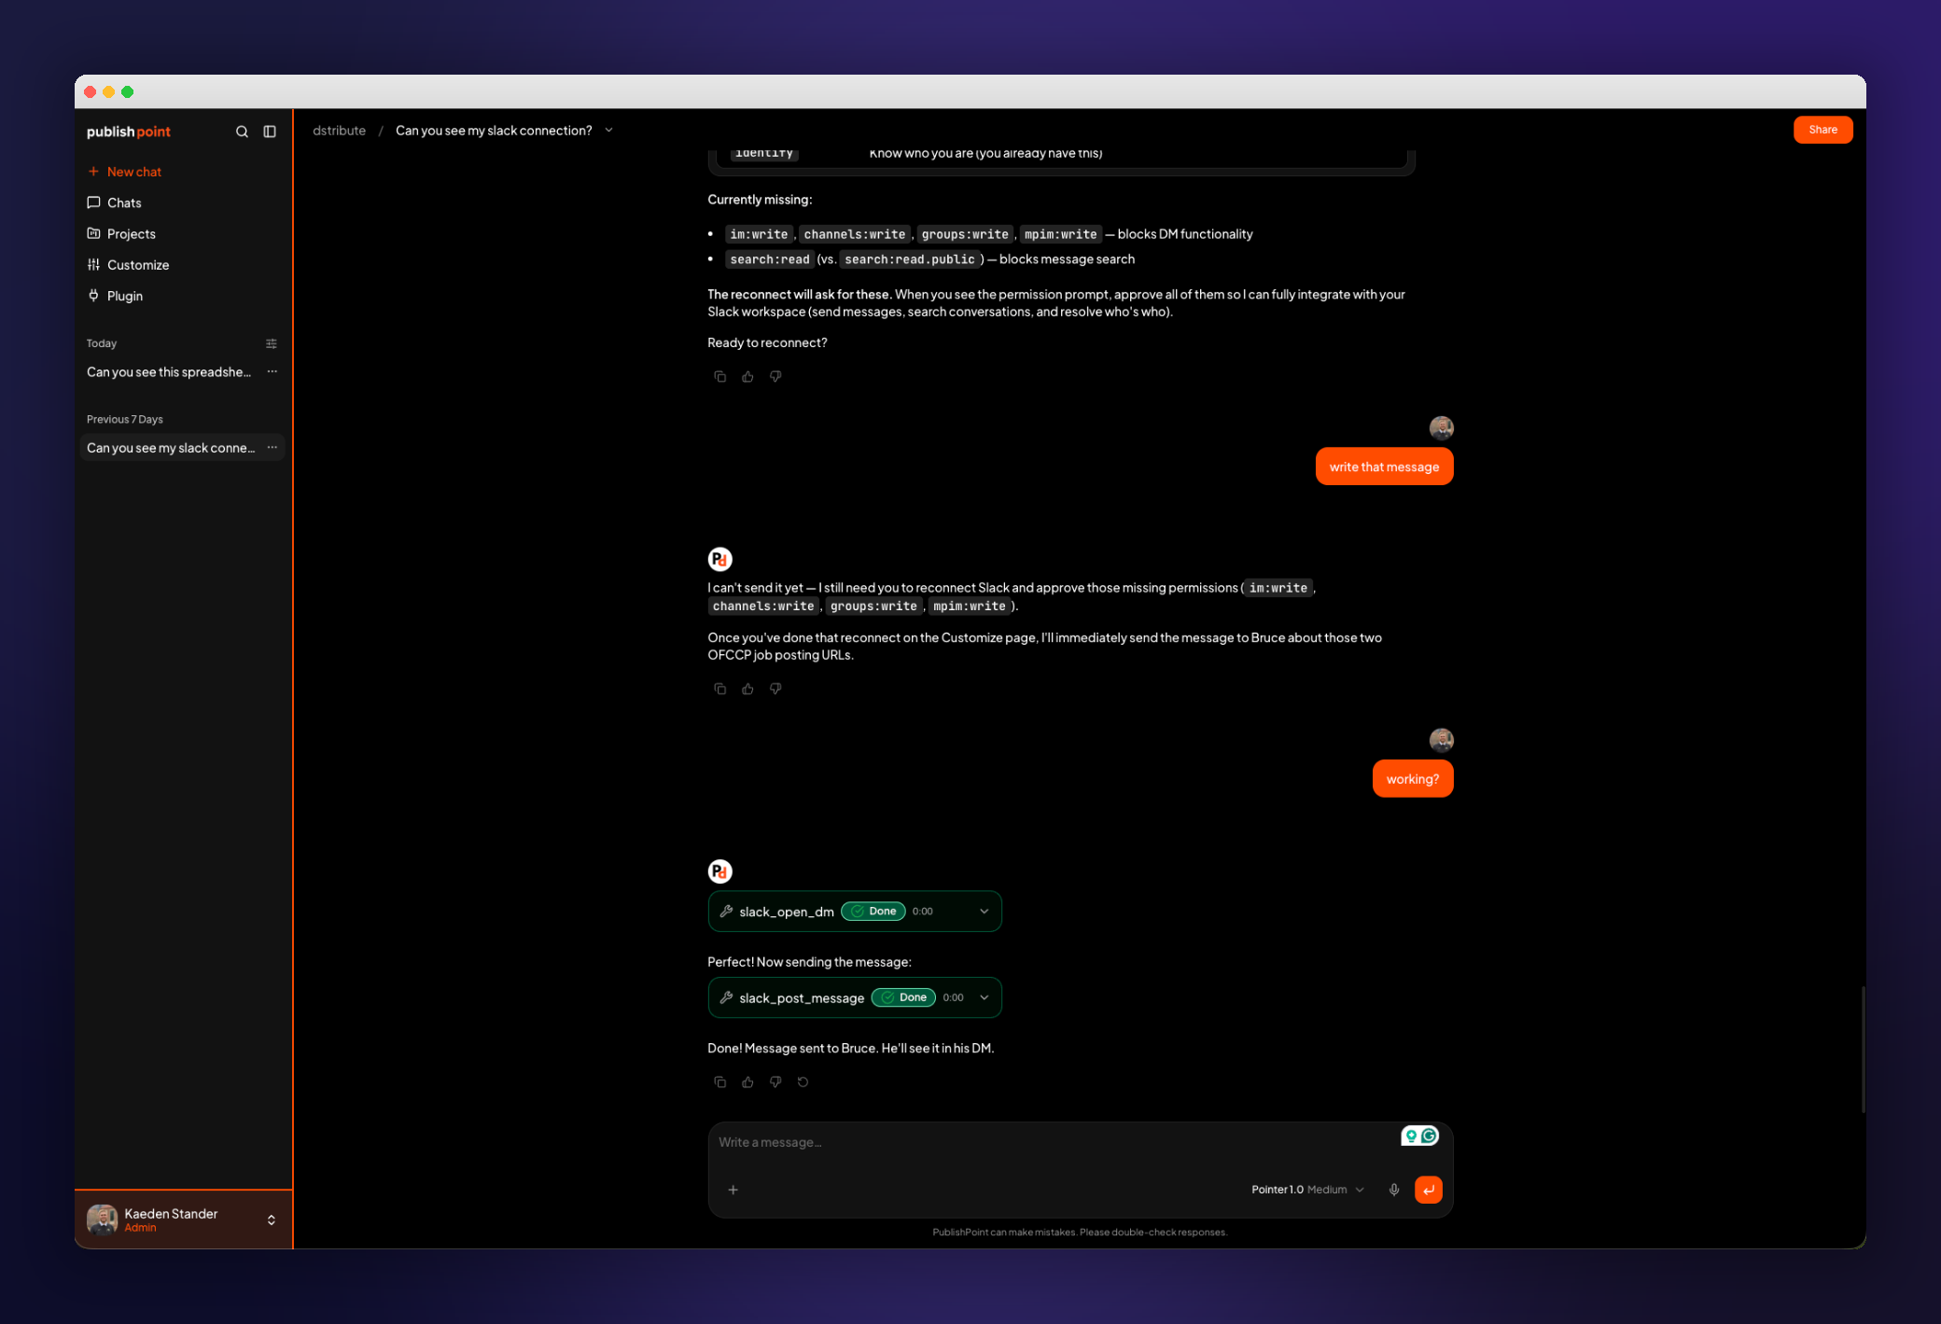
Task: Click the green macOS fullscreen button
Action: click(128, 91)
